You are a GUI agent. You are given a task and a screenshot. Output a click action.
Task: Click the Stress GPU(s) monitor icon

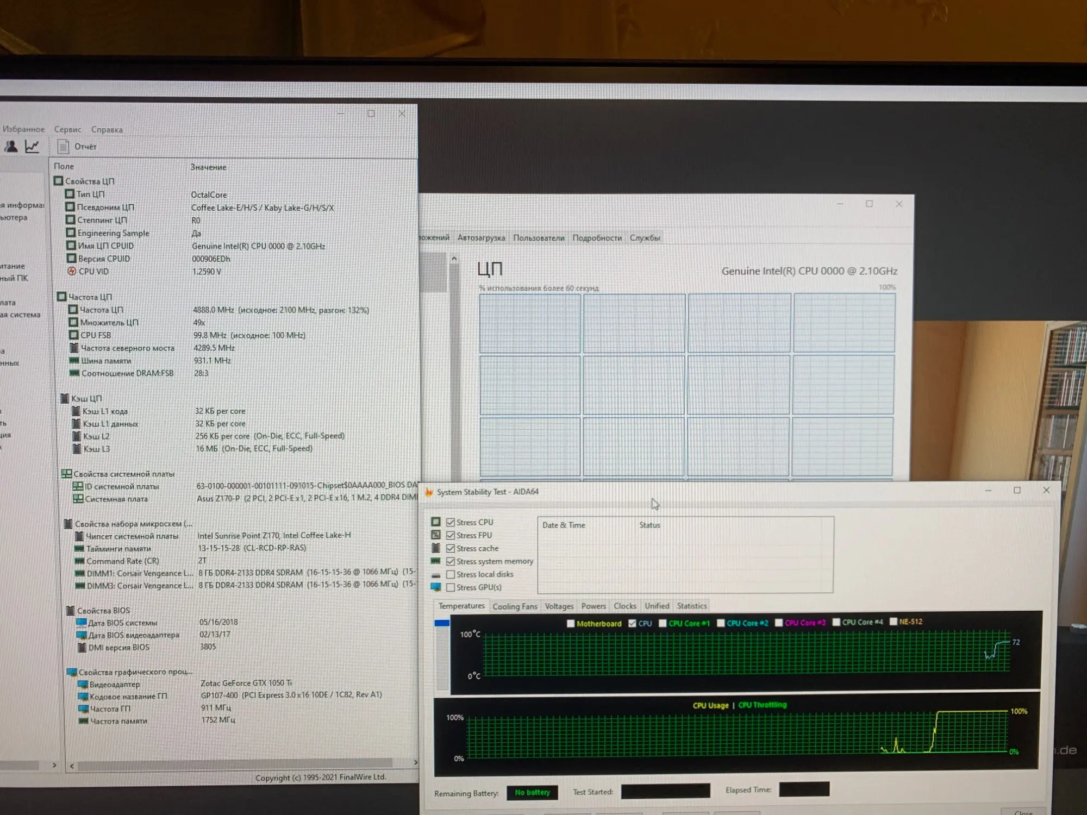(x=435, y=587)
